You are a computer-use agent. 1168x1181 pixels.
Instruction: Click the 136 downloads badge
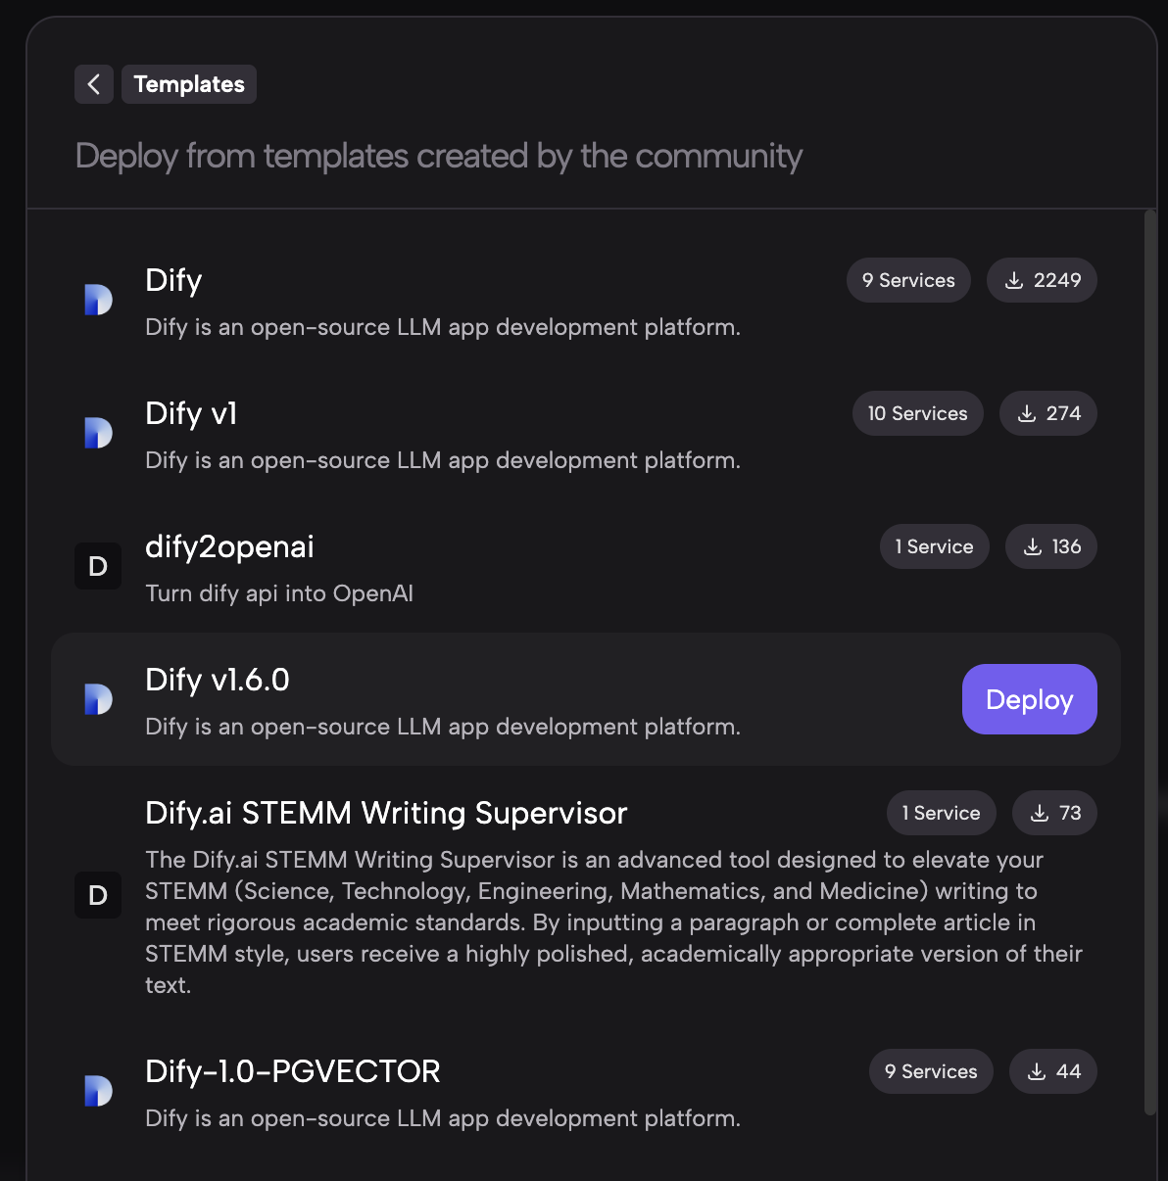pos(1051,546)
